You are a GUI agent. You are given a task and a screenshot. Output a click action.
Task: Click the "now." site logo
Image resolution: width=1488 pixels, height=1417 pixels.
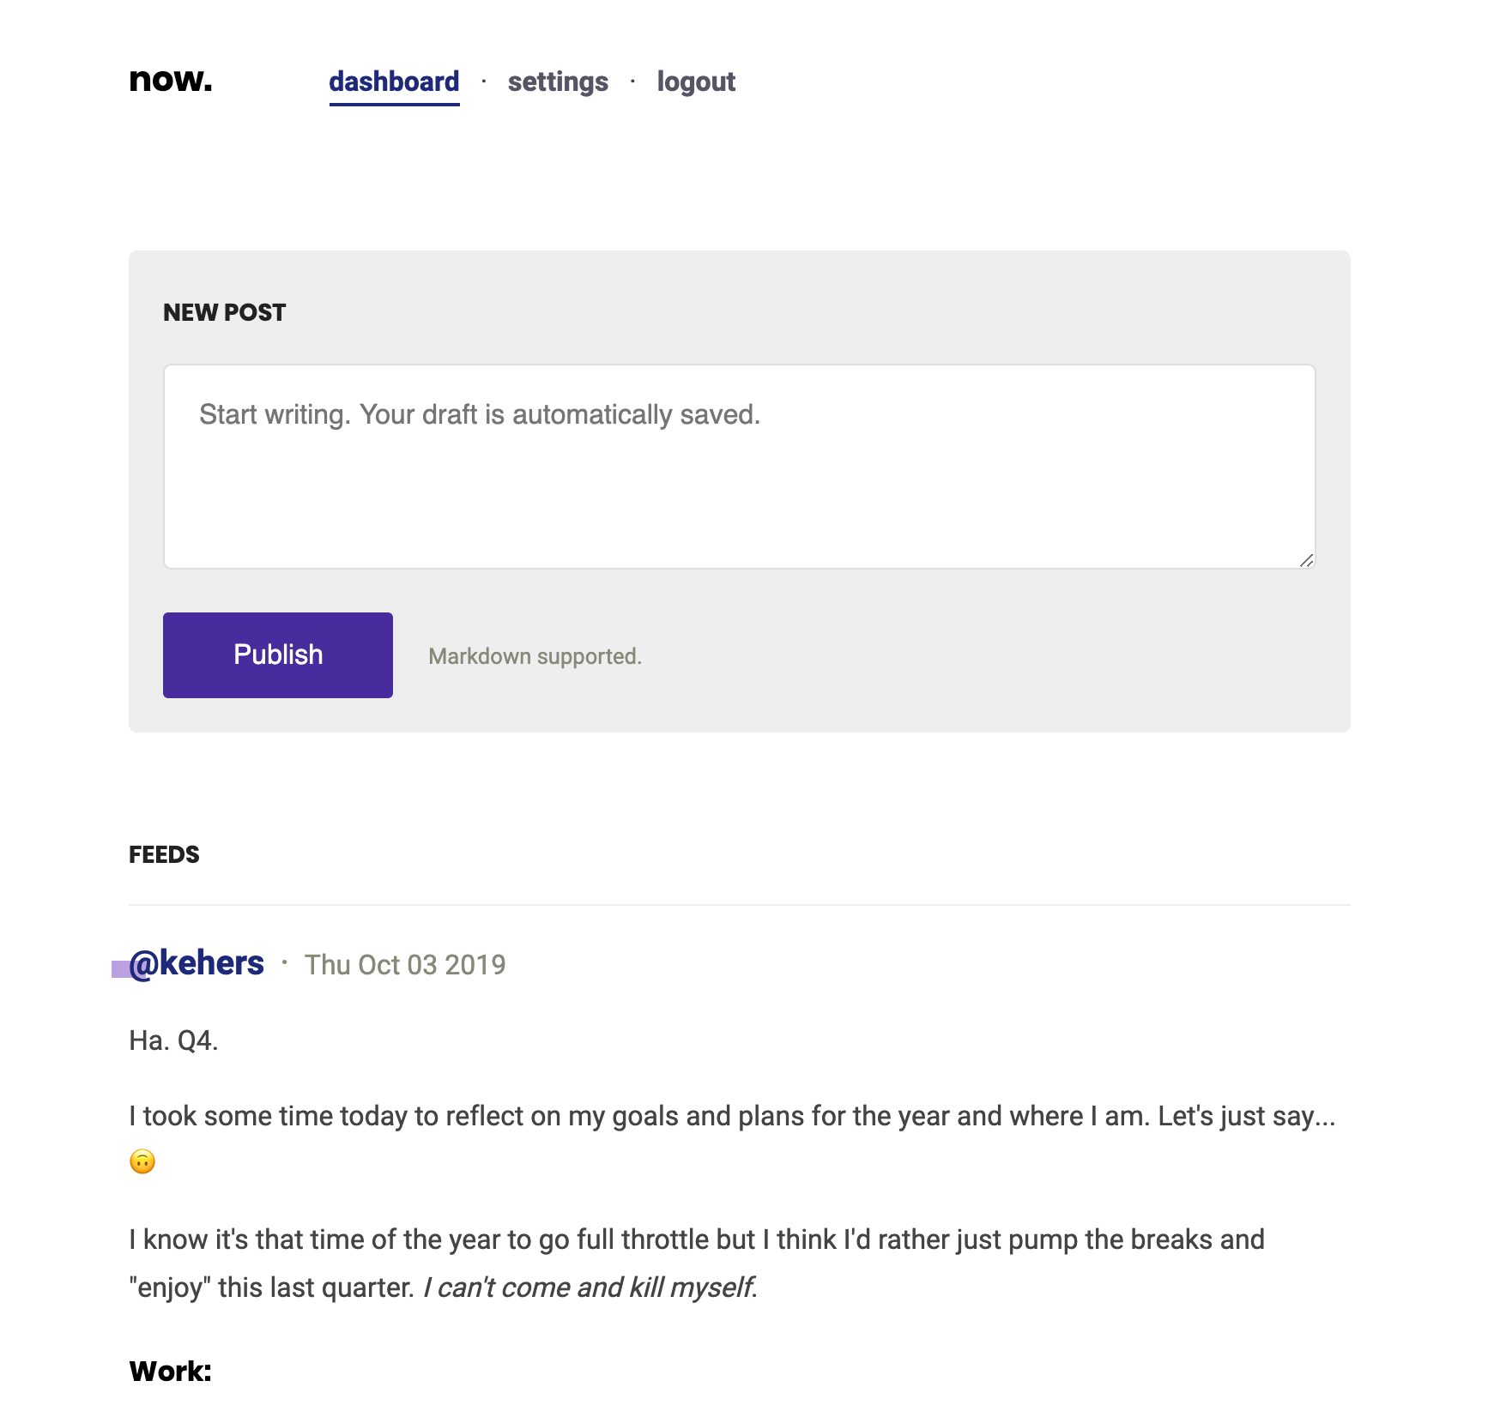tap(170, 80)
